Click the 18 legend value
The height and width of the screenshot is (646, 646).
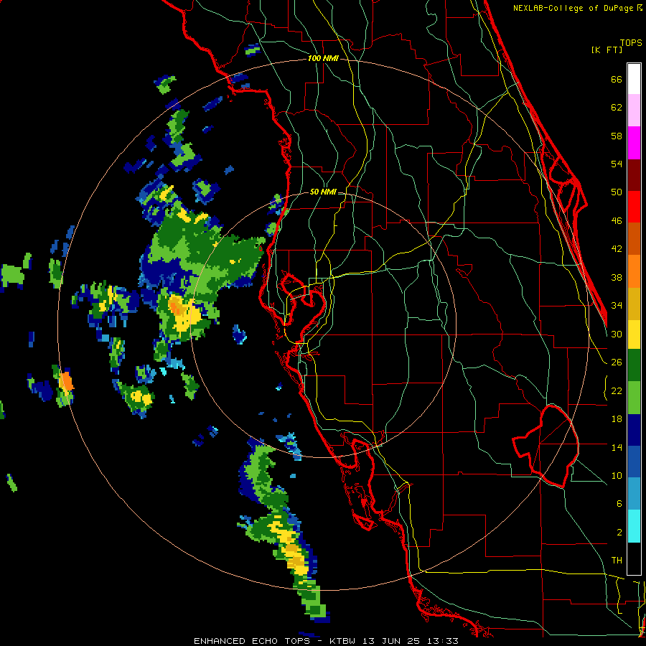click(617, 419)
